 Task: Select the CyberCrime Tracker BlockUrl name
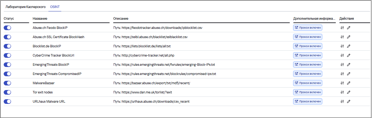(53, 55)
